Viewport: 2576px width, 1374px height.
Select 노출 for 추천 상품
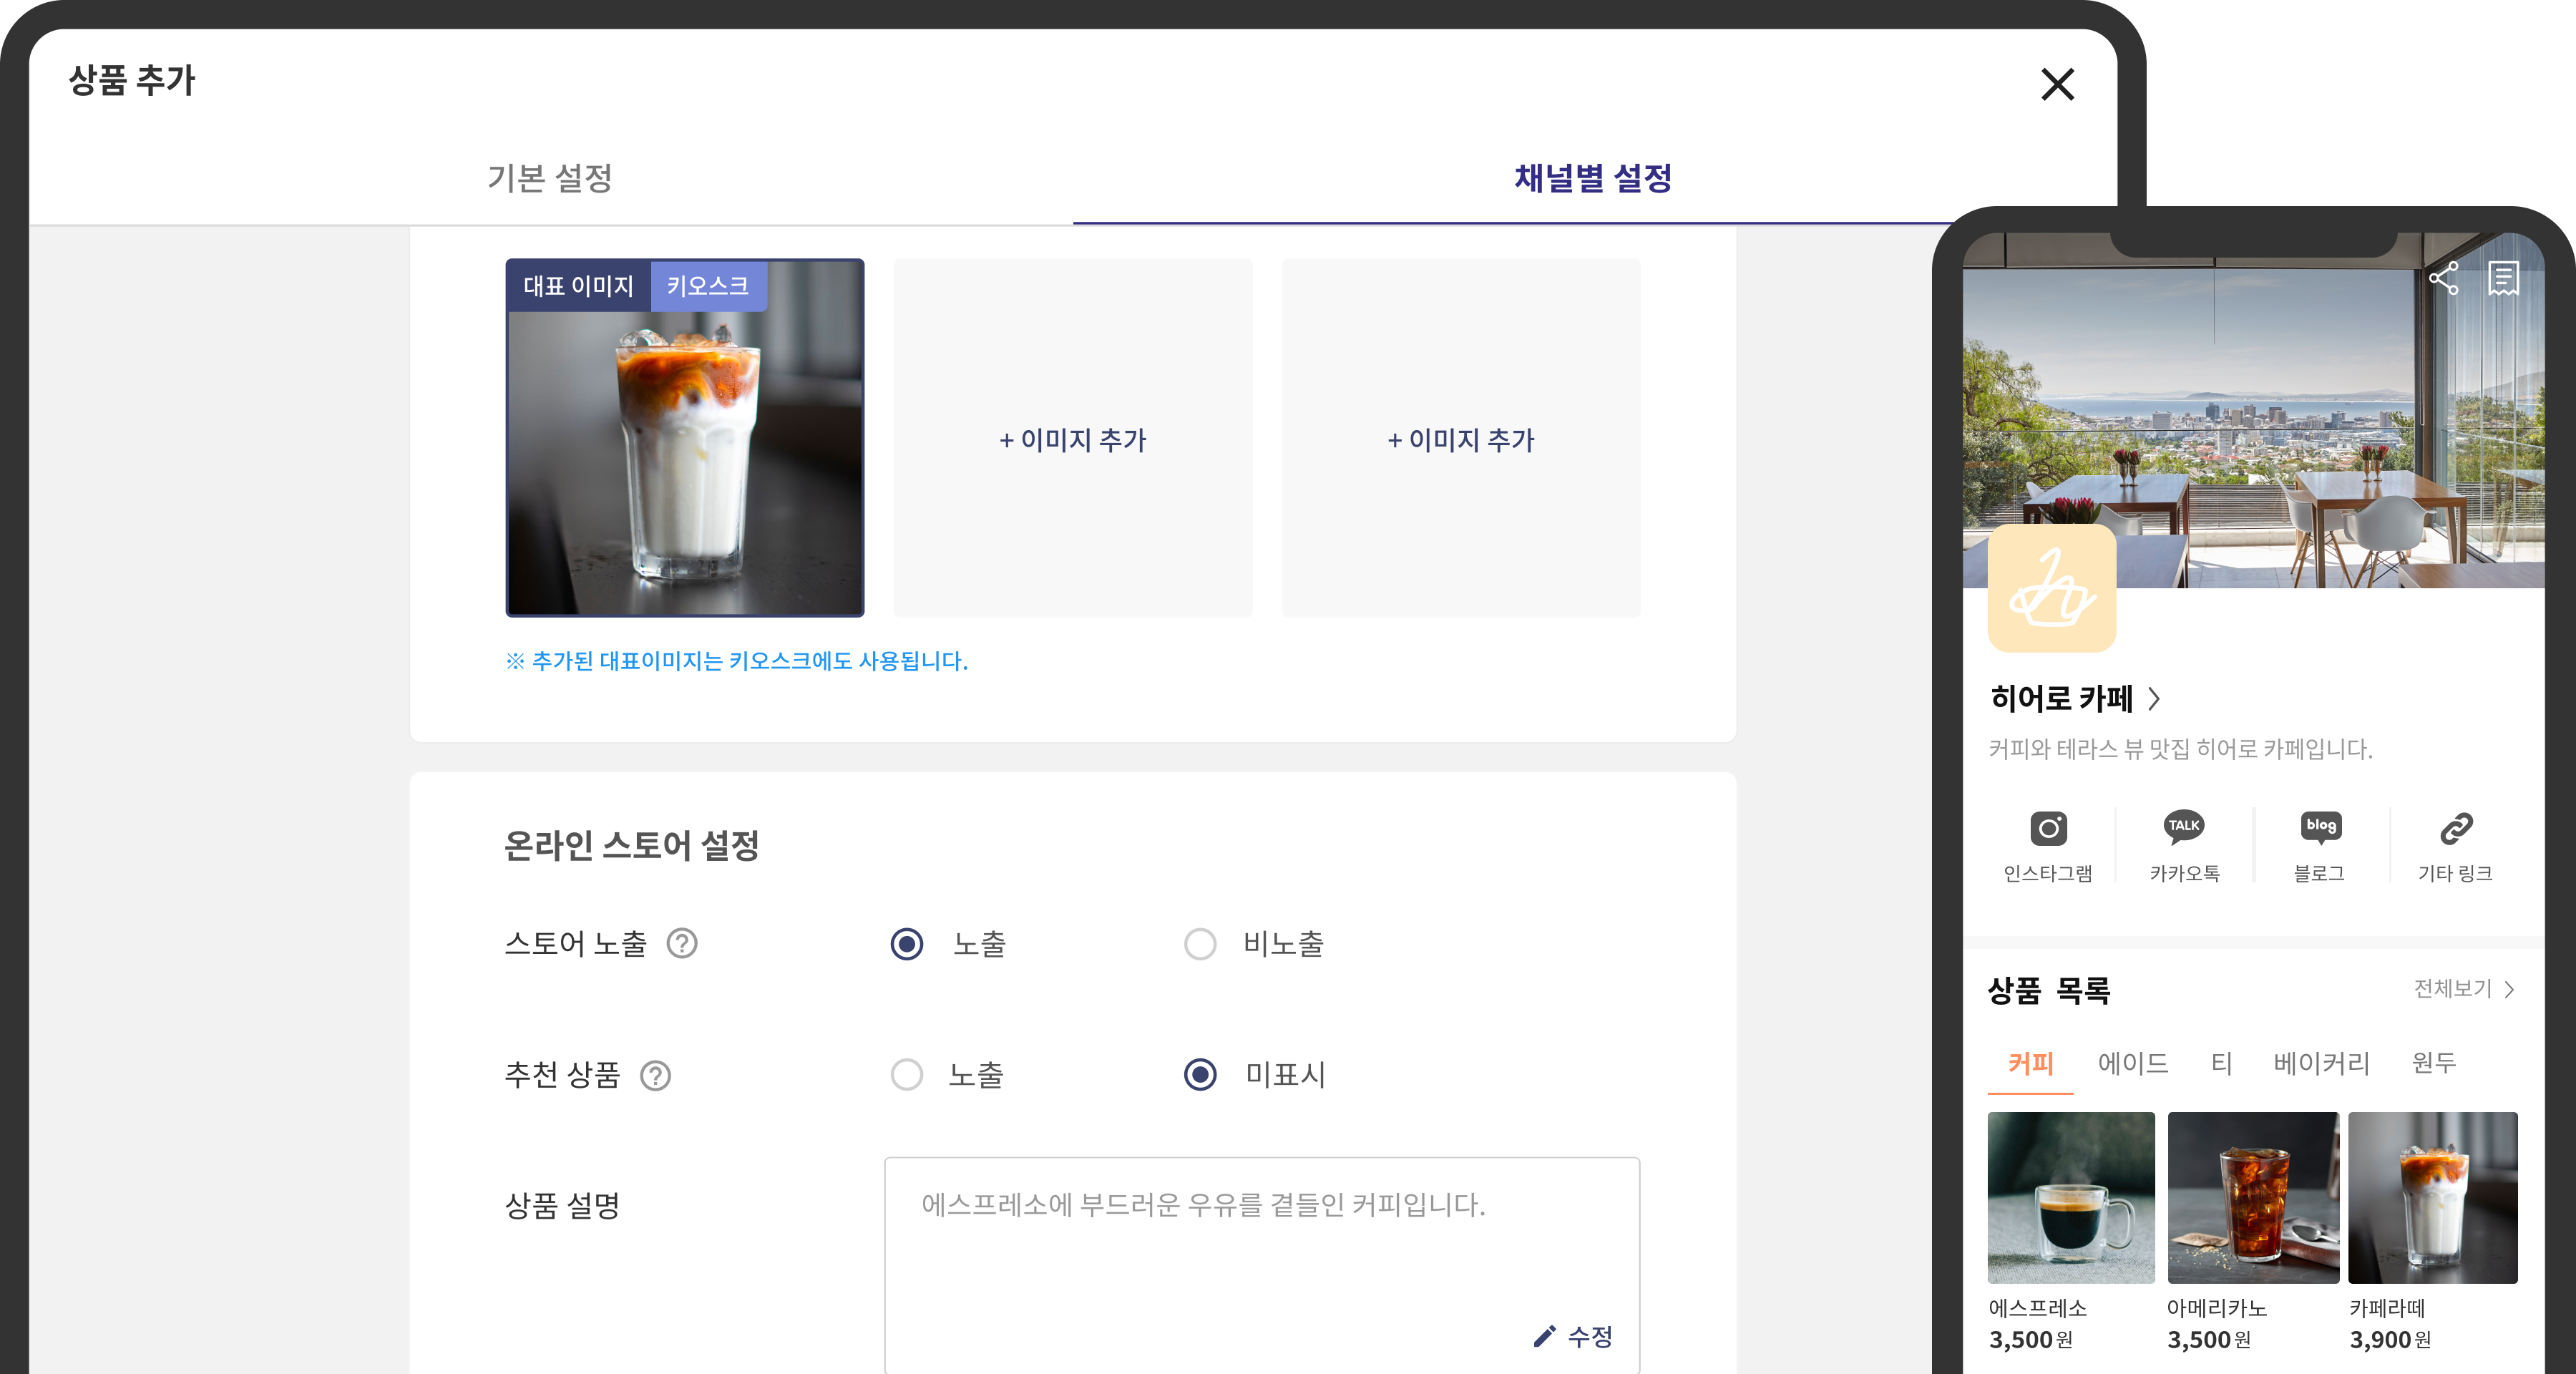907,1075
